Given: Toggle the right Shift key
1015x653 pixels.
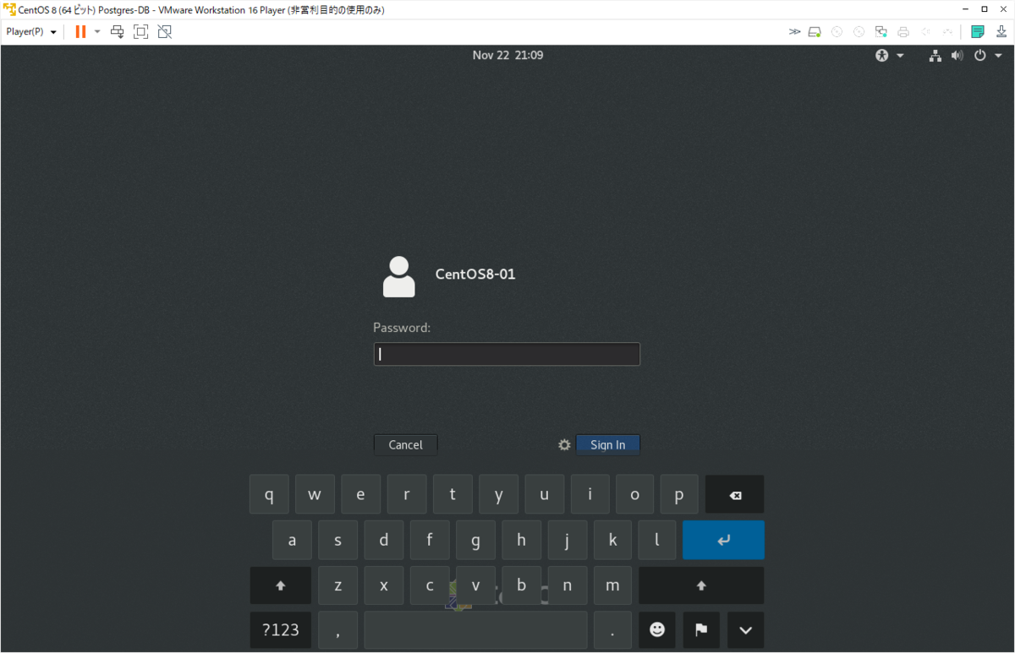Looking at the screenshot, I should coord(701,585).
